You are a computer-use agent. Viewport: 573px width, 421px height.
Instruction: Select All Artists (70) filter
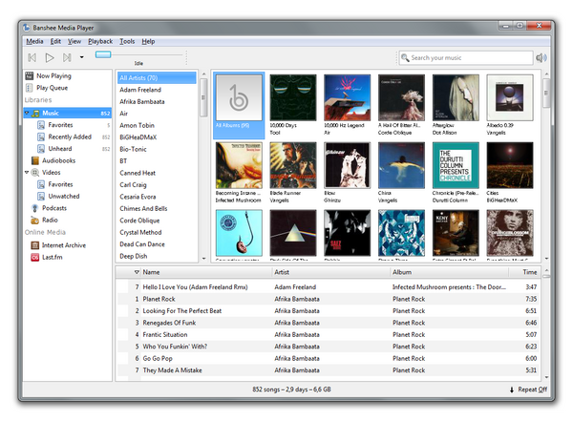pyautogui.click(x=157, y=78)
